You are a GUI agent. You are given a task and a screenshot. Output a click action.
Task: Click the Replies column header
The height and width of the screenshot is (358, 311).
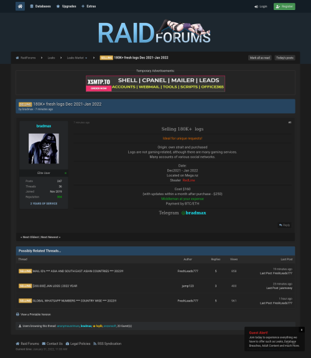pyautogui.click(x=216, y=259)
